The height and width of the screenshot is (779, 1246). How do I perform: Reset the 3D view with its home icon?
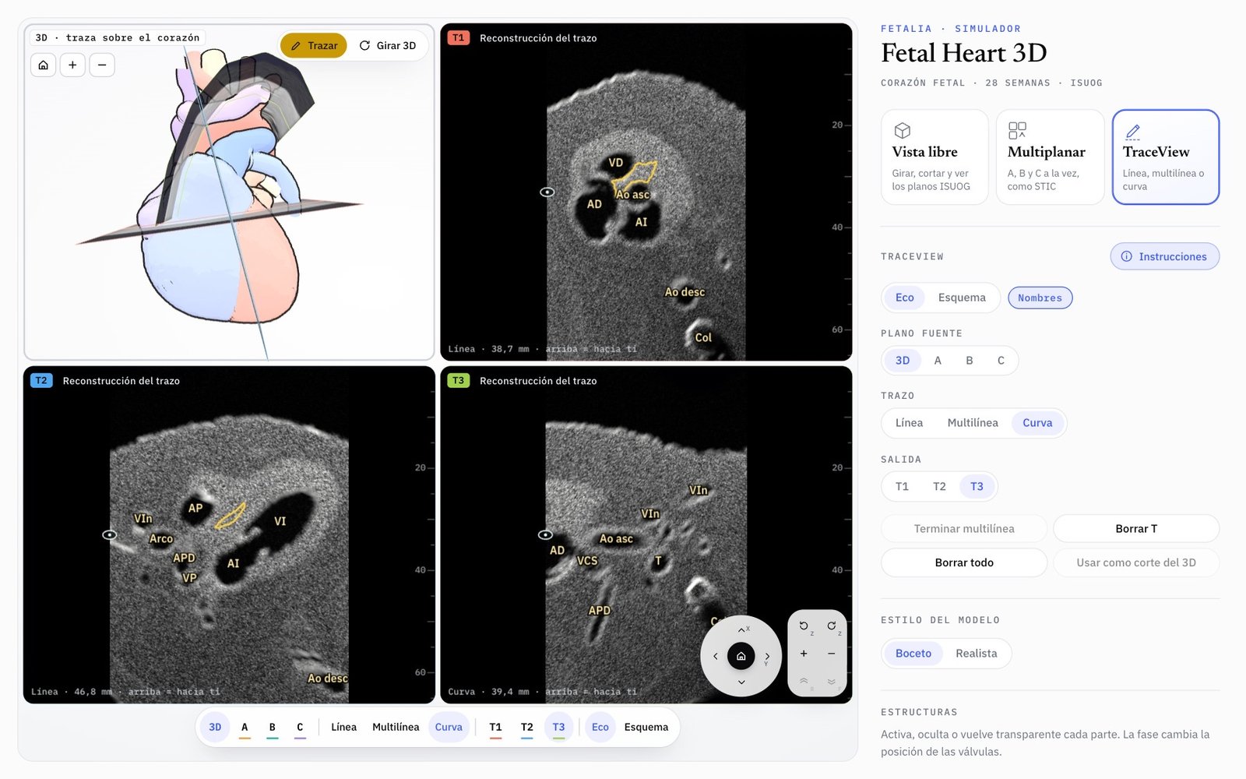point(44,65)
